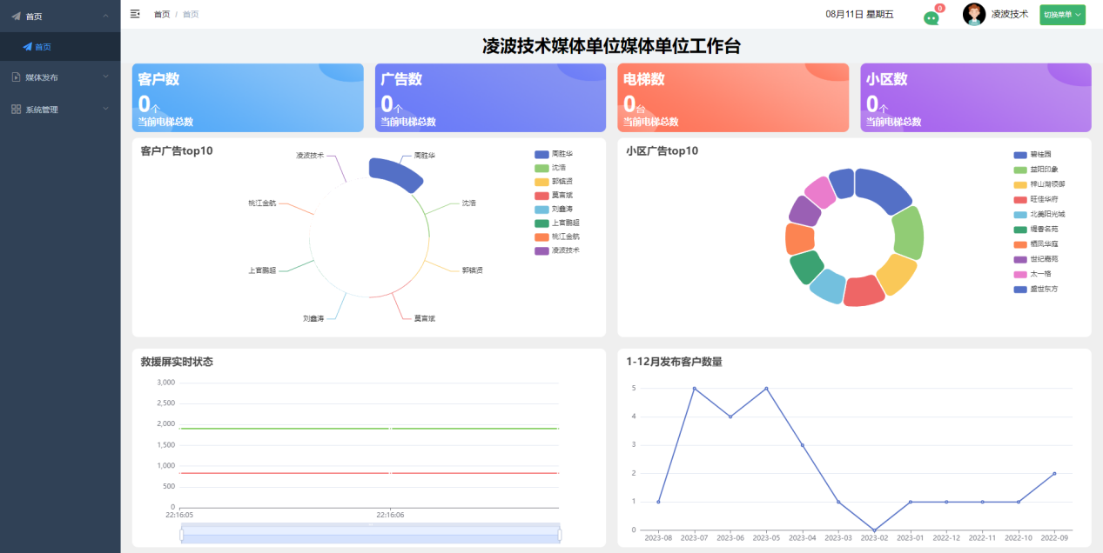The width and height of the screenshot is (1103, 553).
Task: Click the red 0 notification badge
Action: (939, 8)
